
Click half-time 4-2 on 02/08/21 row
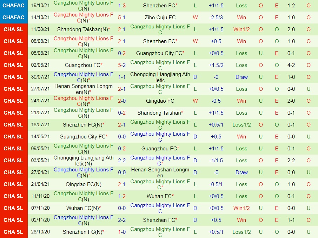point(291,65)
